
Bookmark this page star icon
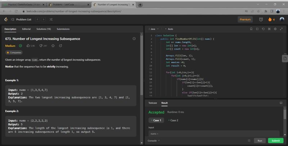[258, 11]
